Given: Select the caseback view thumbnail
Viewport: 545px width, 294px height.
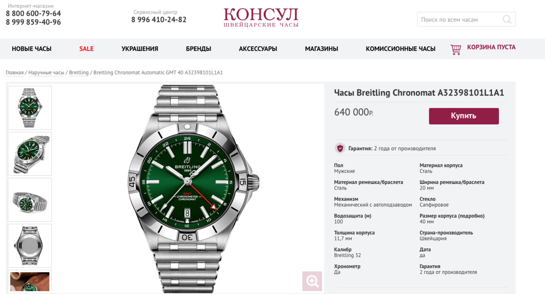Looking at the screenshot, I should coord(30,246).
